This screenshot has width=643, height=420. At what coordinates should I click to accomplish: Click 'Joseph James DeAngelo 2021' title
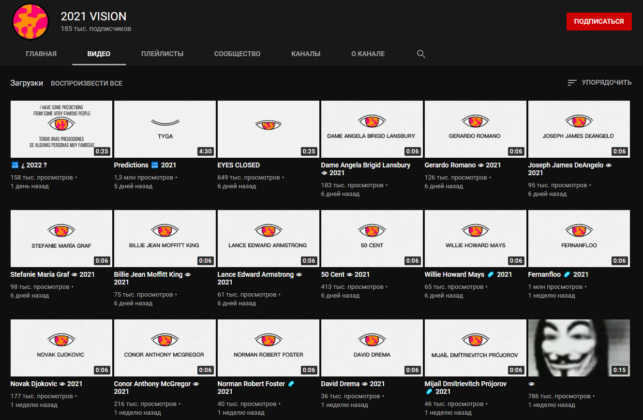(x=570, y=169)
